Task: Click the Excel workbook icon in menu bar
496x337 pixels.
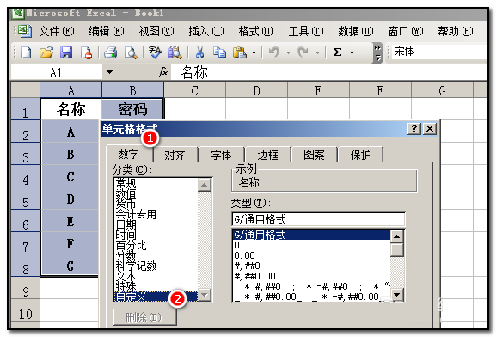Action: point(25,31)
